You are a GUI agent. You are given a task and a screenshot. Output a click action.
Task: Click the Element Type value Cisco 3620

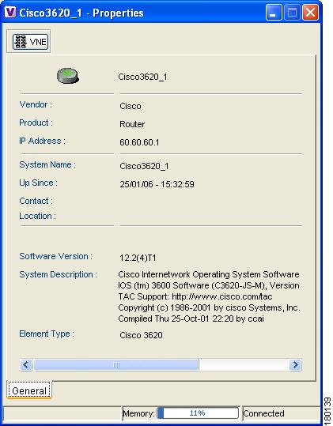(x=141, y=335)
